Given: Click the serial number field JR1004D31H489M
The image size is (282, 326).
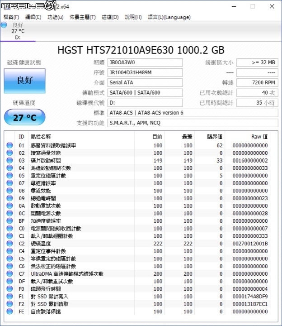Looking at the screenshot, I should [145, 72].
